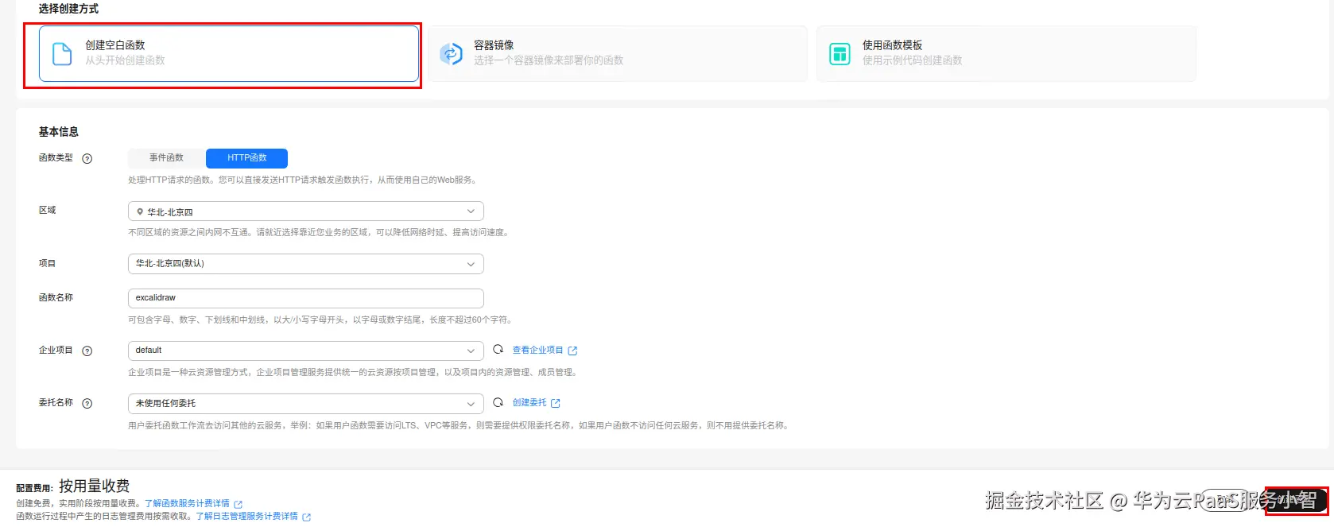
Task: Expand the 区域 dropdown chevron arrow
Action: click(x=471, y=211)
